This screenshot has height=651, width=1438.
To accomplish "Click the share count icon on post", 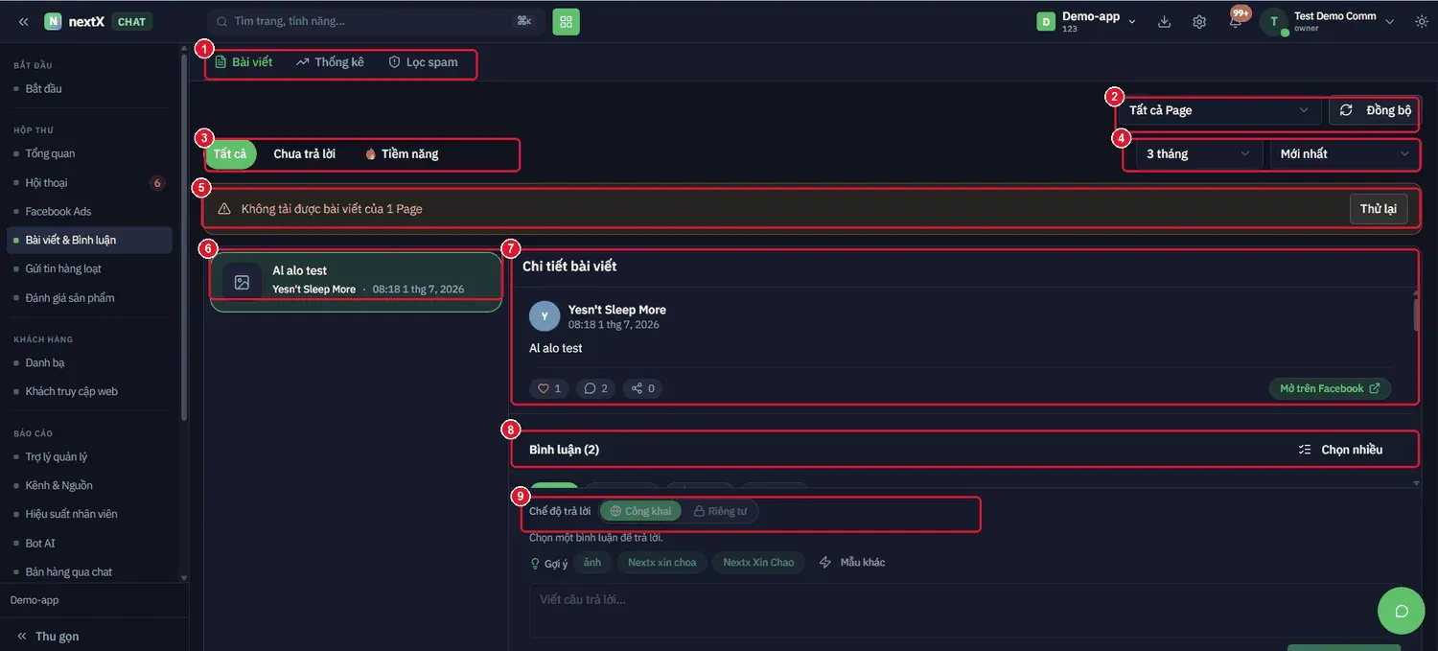I will [642, 388].
